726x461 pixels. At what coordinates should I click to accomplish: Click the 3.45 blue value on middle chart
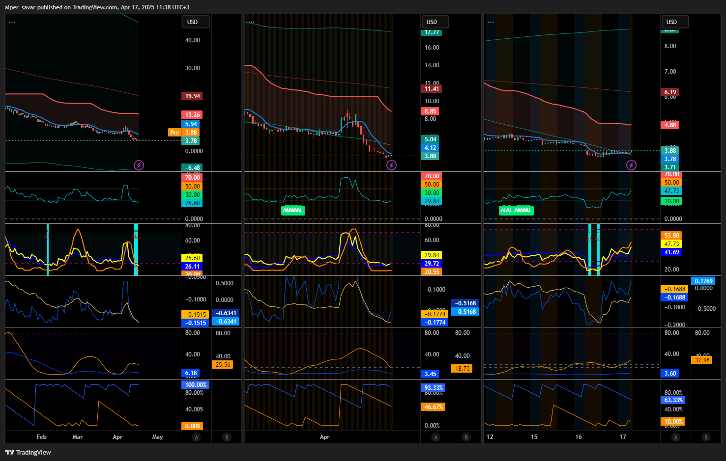430,374
